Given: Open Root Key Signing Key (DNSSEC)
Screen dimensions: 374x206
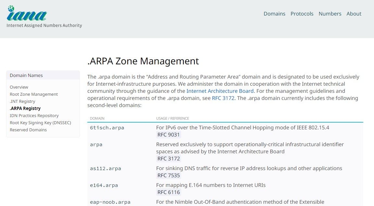Looking at the screenshot, I should click(40, 123).
